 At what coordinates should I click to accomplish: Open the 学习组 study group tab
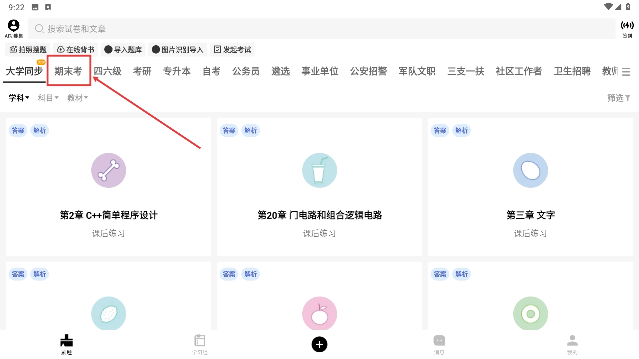[199, 344]
